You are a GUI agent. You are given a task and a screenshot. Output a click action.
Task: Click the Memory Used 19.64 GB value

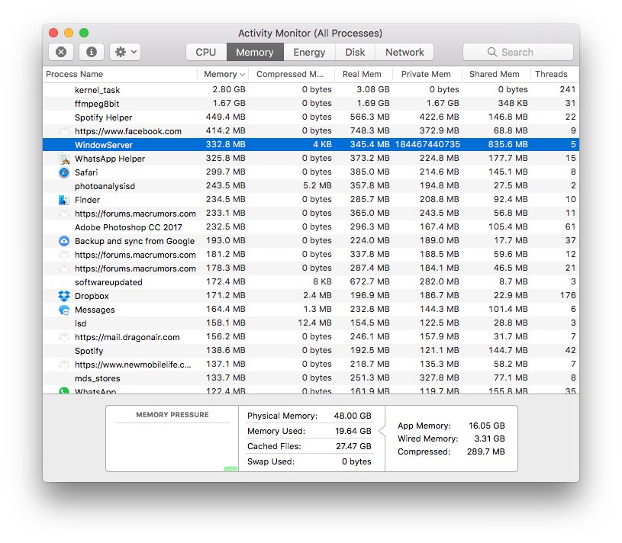[353, 431]
